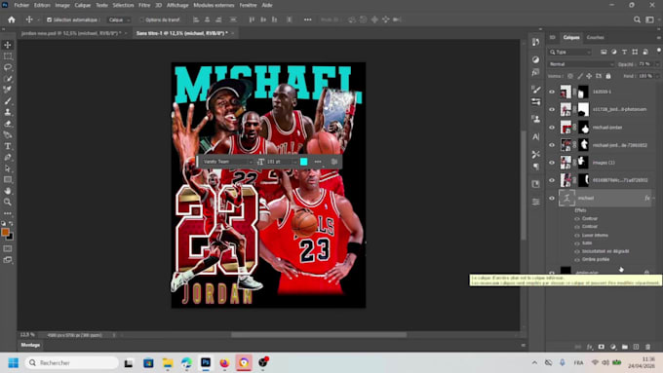Select the Move tool in the toolbox
Image resolution: width=663 pixels, height=373 pixels.
coord(8,45)
